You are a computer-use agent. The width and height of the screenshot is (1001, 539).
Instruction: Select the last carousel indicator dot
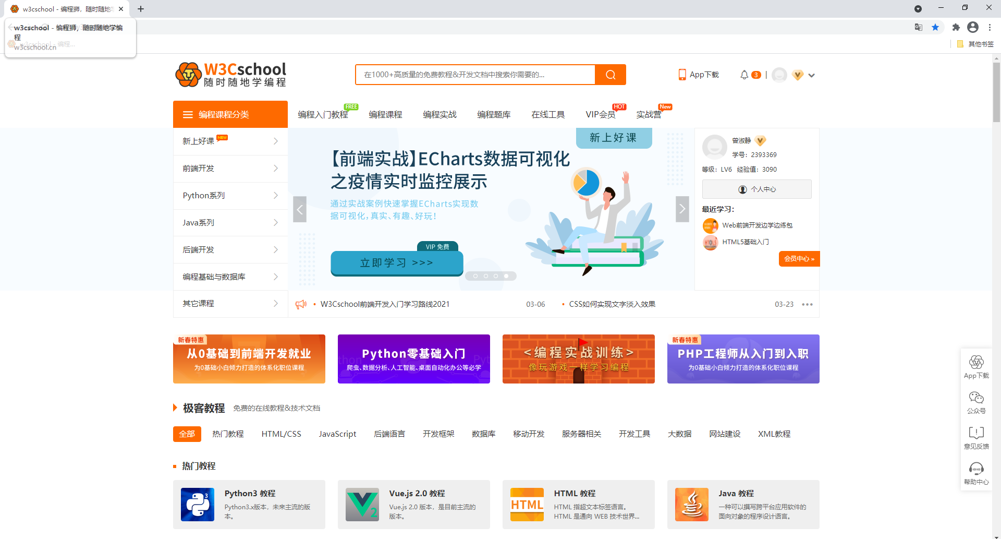pyautogui.click(x=506, y=276)
